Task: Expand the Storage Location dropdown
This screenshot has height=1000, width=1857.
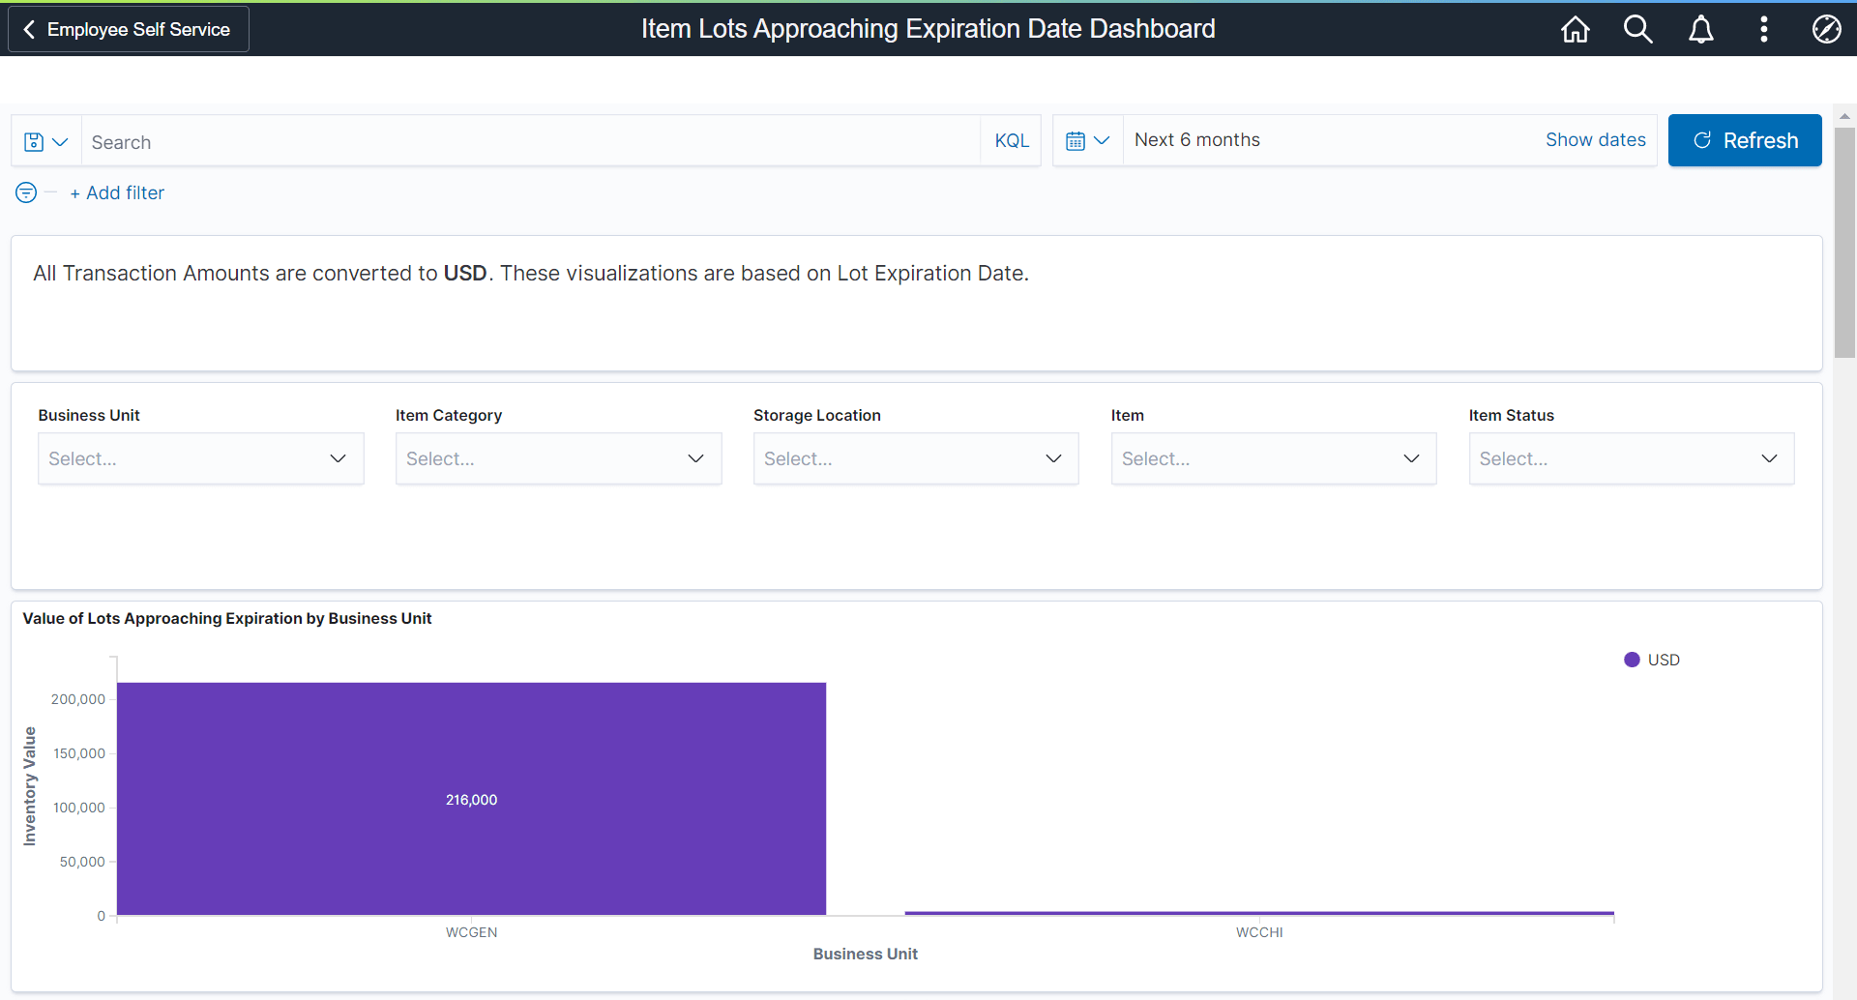Action: [916, 458]
